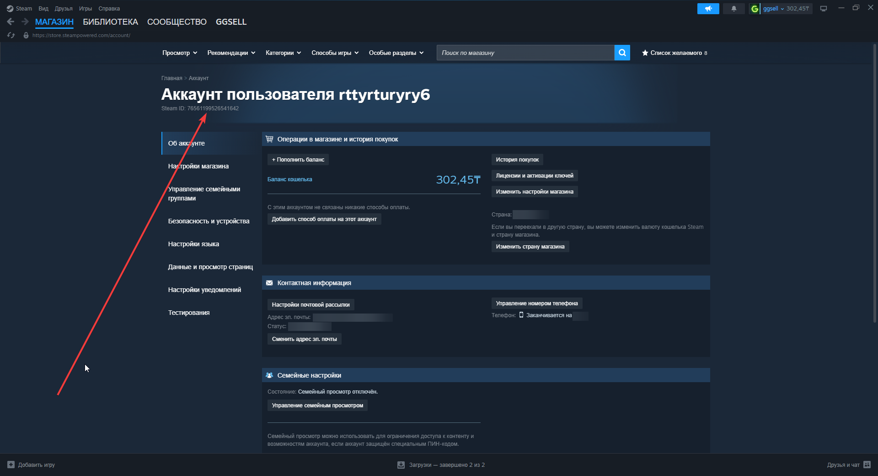878x476 pixels.
Task: Click Изменить настройки магазина
Action: coord(535,192)
